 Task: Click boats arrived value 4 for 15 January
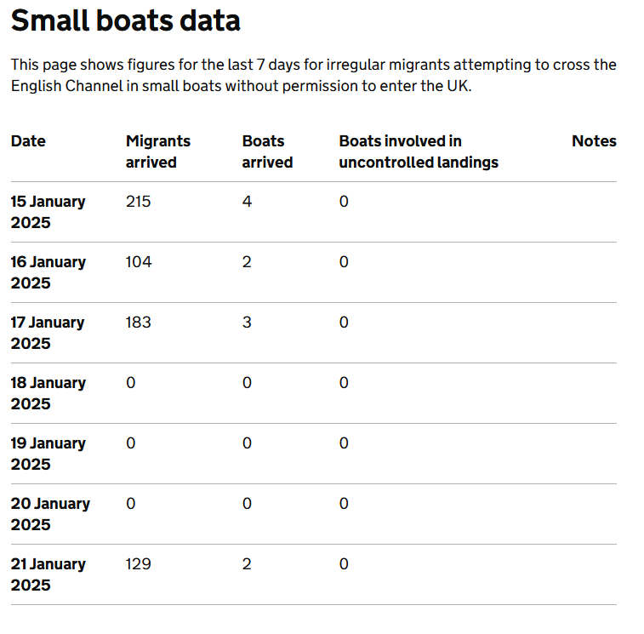pyautogui.click(x=247, y=202)
